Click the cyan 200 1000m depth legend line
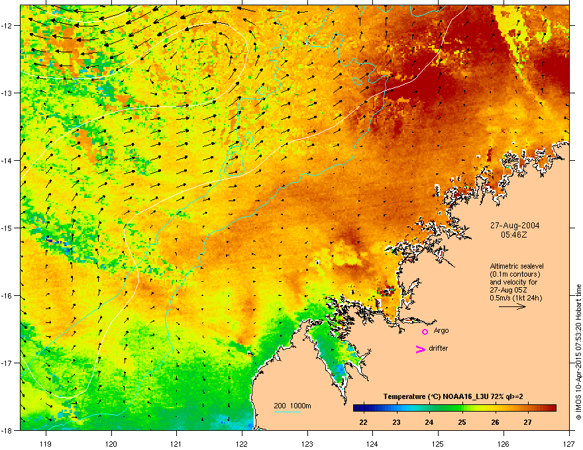Screen dimensions: 583x450 click(x=288, y=412)
